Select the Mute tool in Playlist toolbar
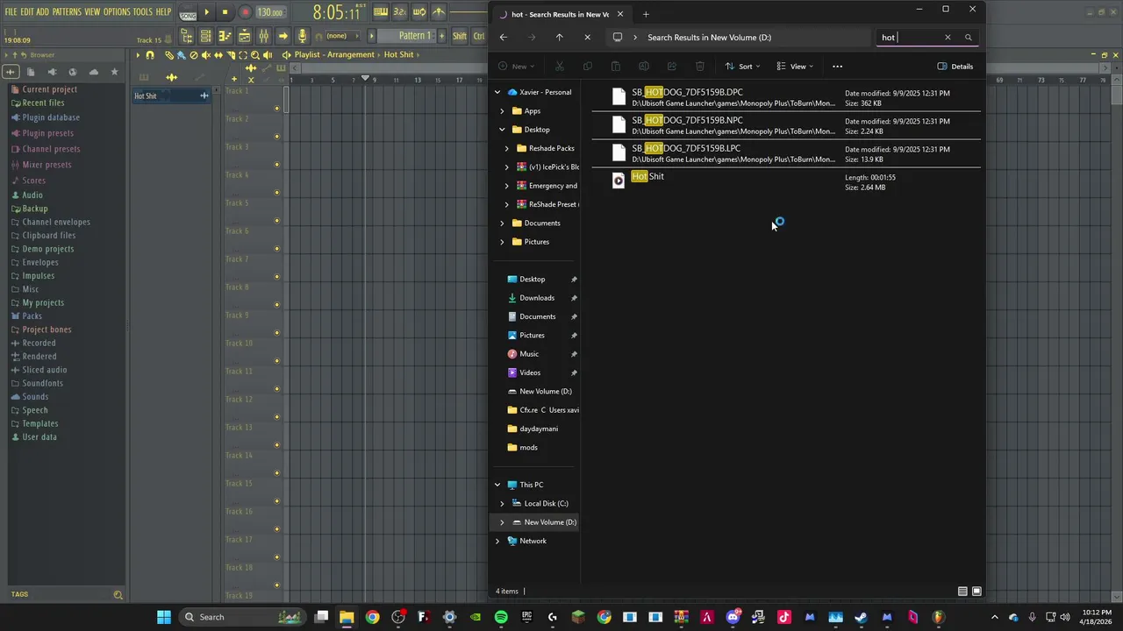 (x=206, y=55)
